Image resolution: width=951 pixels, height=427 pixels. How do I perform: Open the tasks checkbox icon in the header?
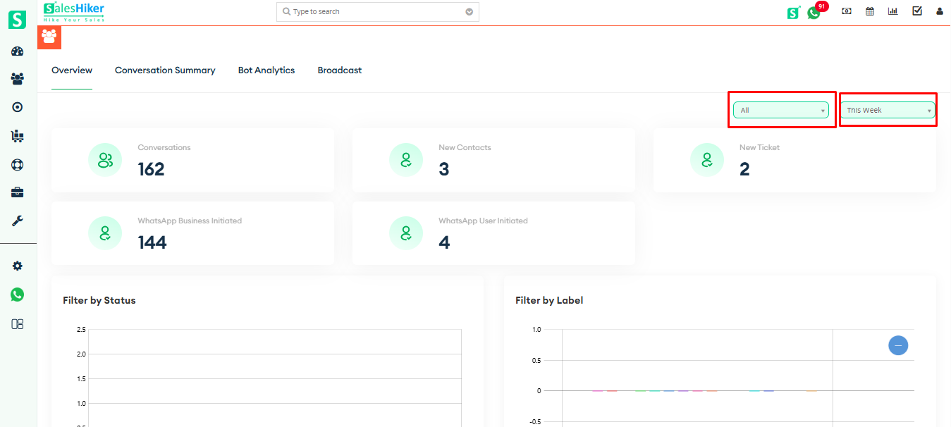[916, 11]
